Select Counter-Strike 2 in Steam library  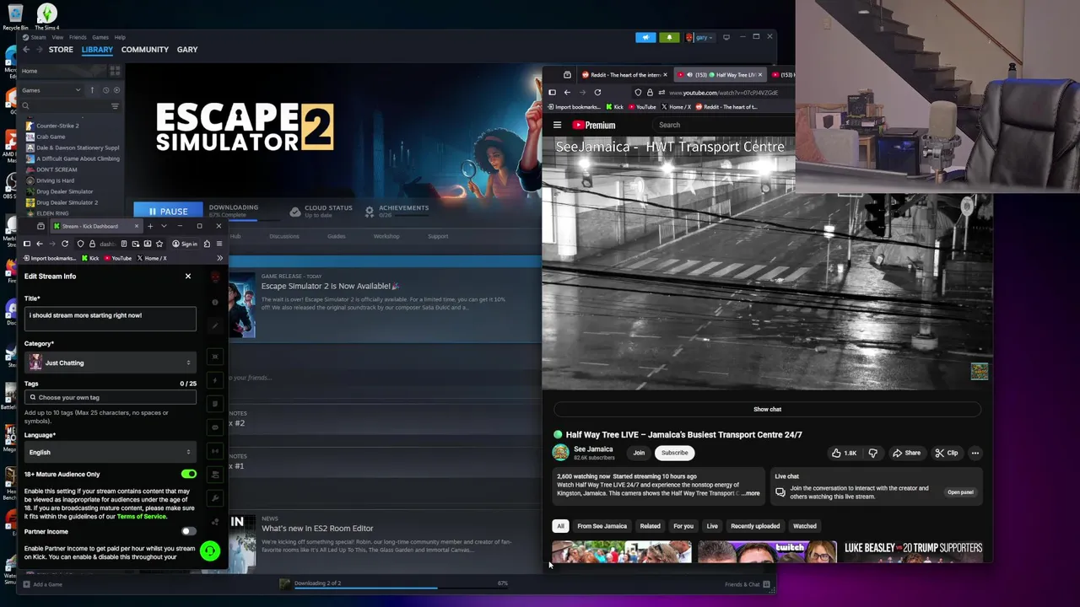[x=57, y=126]
